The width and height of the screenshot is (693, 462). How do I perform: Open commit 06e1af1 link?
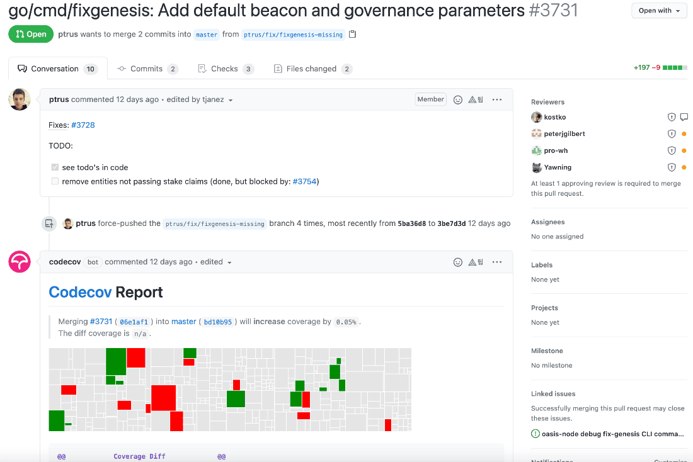[134, 322]
